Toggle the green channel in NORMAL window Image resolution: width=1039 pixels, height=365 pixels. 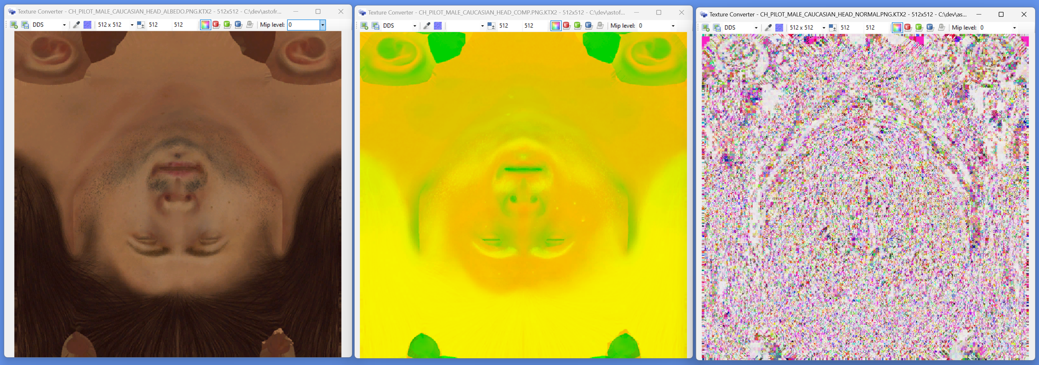[x=919, y=28]
